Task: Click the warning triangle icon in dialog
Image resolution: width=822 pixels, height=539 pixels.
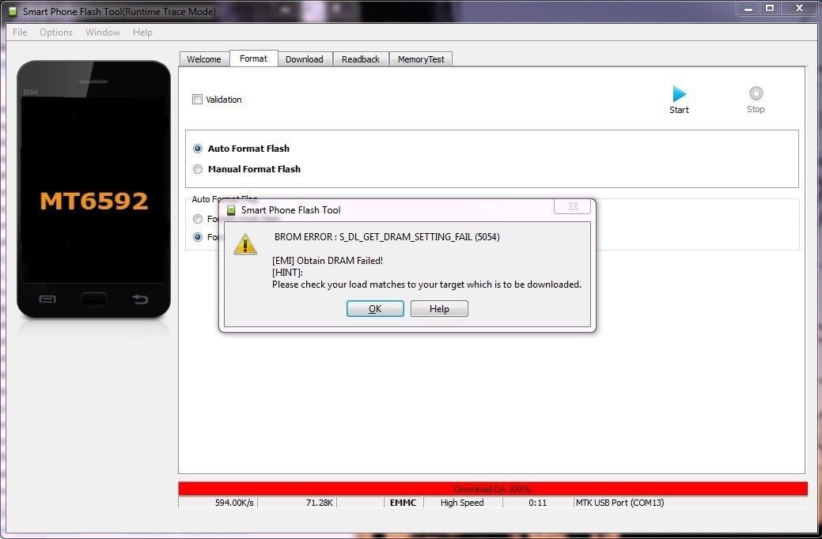Action: pos(245,245)
